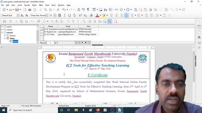Image resolution: width=202 pixels, height=113 pixels.
Task: Open the numbered list dropdown arrow
Action: point(142,15)
